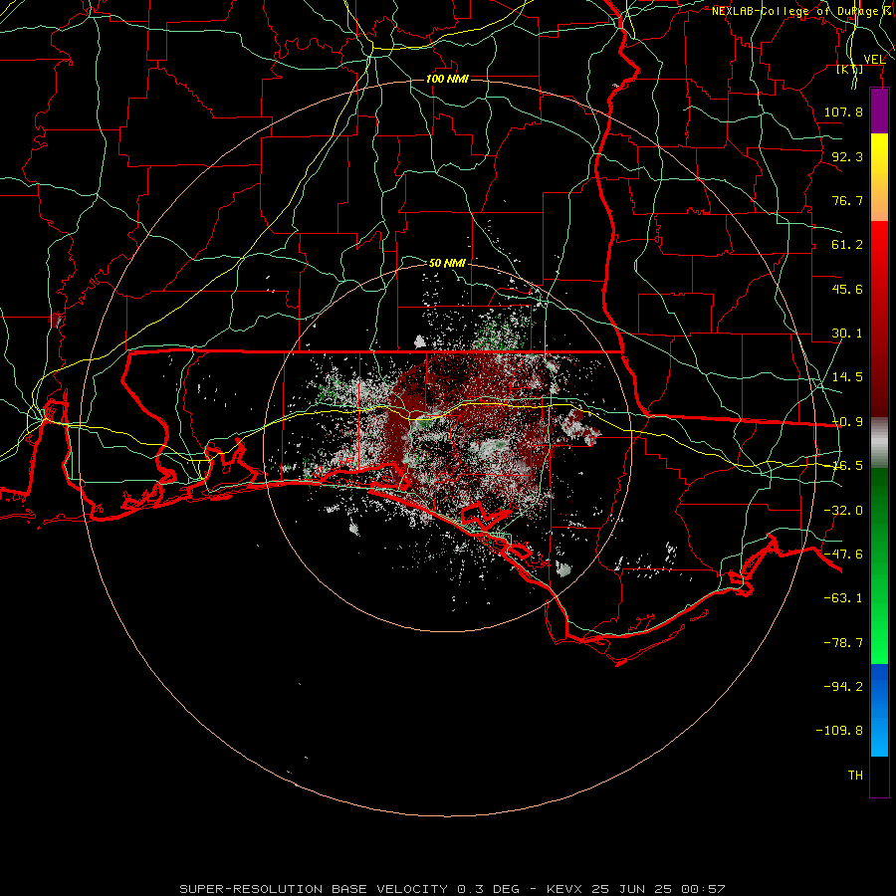Click the -78.7 velocity scale value
896x896 pixels.
coord(843,643)
